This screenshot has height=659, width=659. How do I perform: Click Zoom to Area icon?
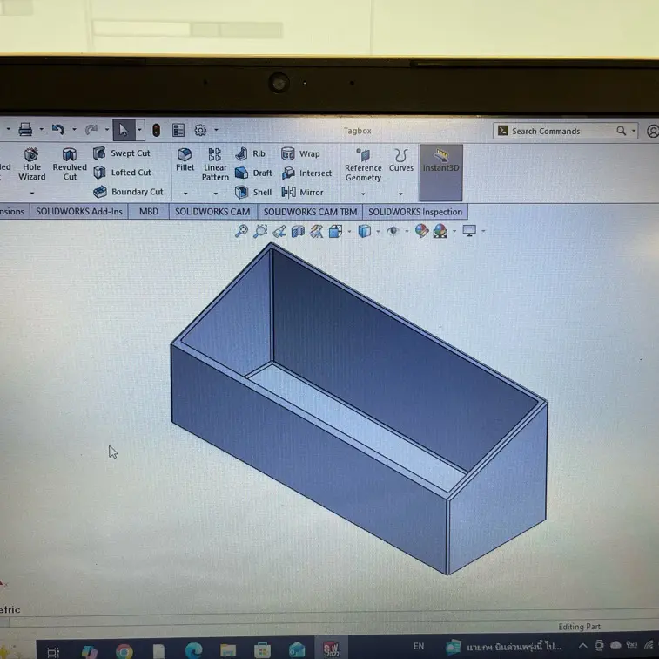point(260,231)
